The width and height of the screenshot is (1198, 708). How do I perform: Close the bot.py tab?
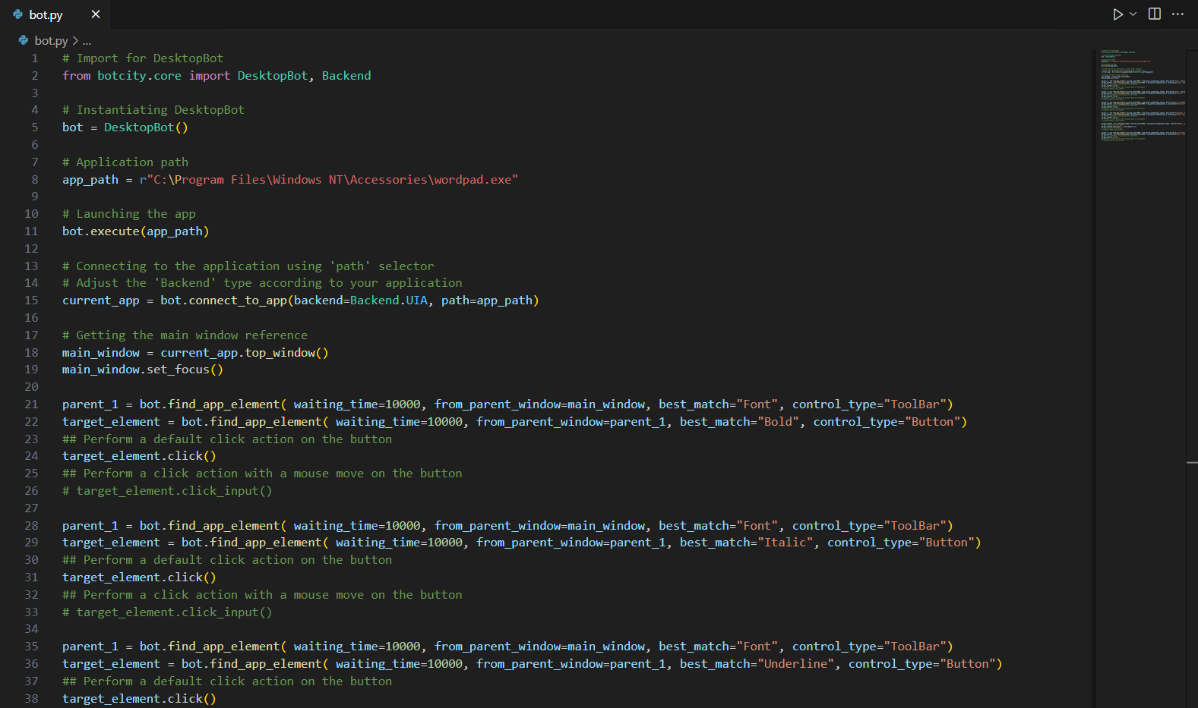point(96,14)
